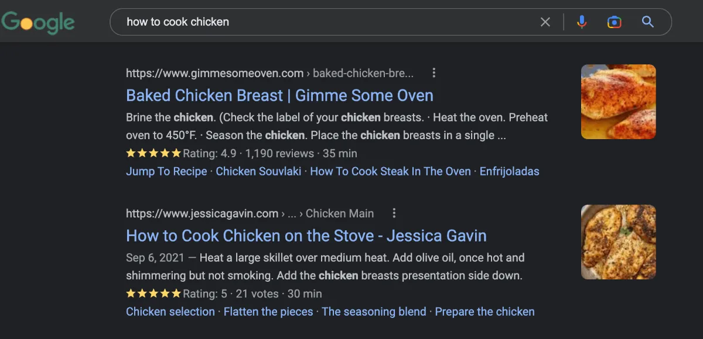The height and width of the screenshot is (339, 703).
Task: Jump to The seasoning blend section
Action: coord(374,312)
